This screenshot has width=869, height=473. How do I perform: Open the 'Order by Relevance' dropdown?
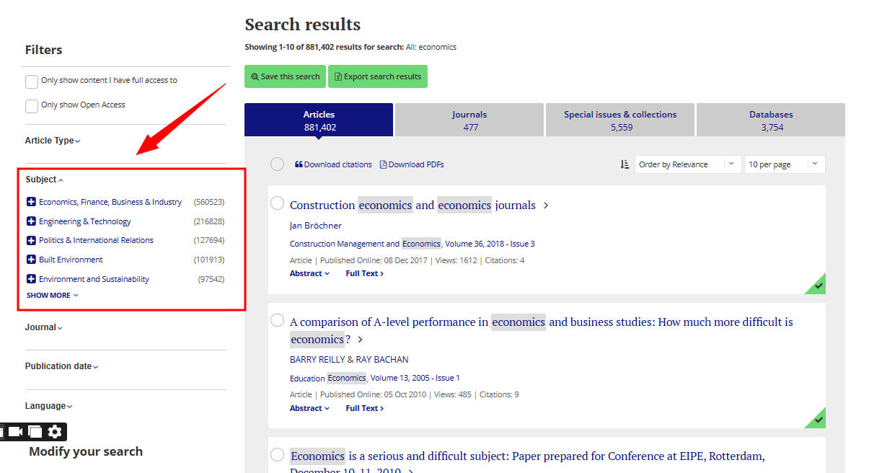click(688, 164)
